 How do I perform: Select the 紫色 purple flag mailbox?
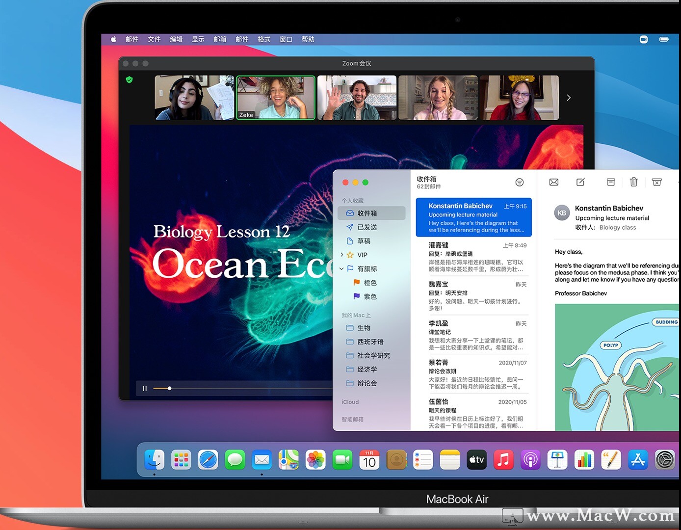click(x=371, y=296)
